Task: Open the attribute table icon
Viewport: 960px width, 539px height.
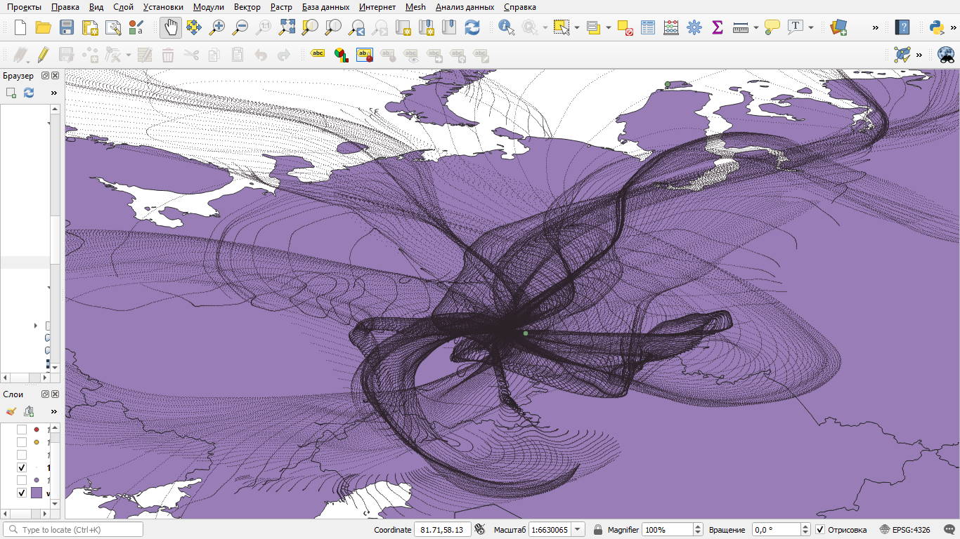Action: (x=648, y=27)
